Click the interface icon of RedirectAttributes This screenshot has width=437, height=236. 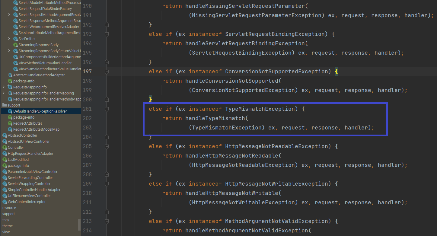point(10,123)
